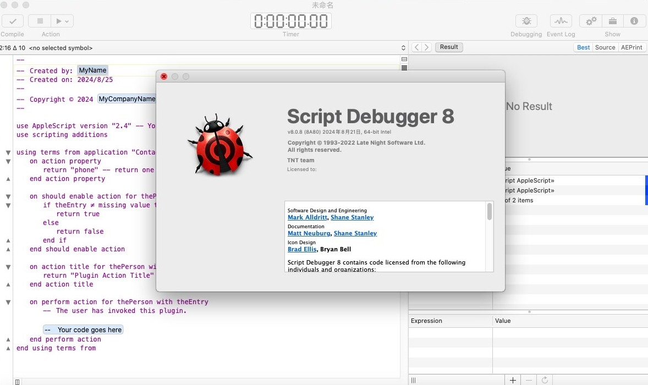The height and width of the screenshot is (385, 648).
Task: Collapse the on perform action handler
Action: click(x=8, y=302)
